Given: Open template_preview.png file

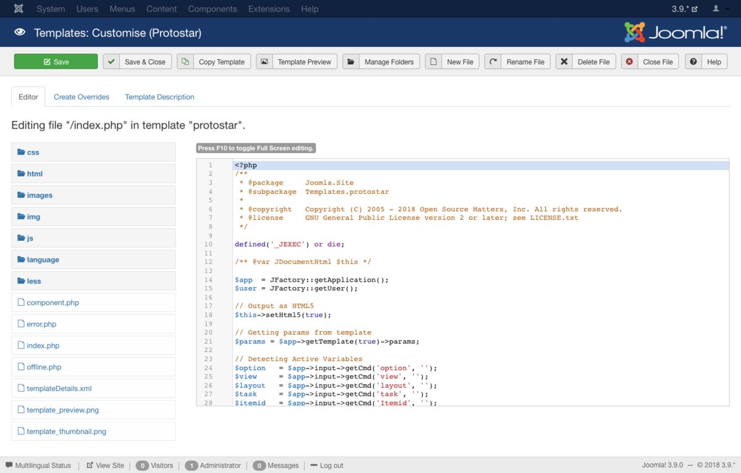Looking at the screenshot, I should [93, 410].
